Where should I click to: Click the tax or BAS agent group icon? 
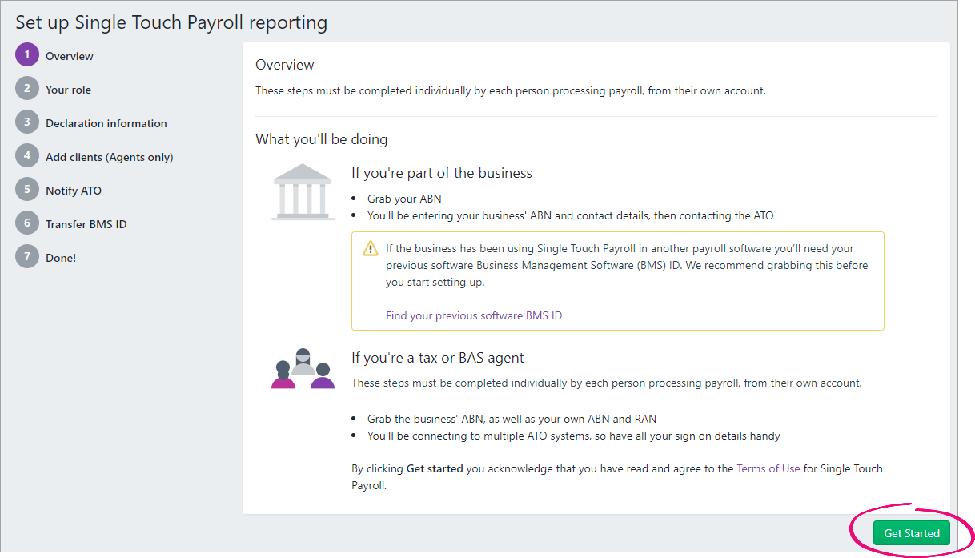(x=303, y=368)
